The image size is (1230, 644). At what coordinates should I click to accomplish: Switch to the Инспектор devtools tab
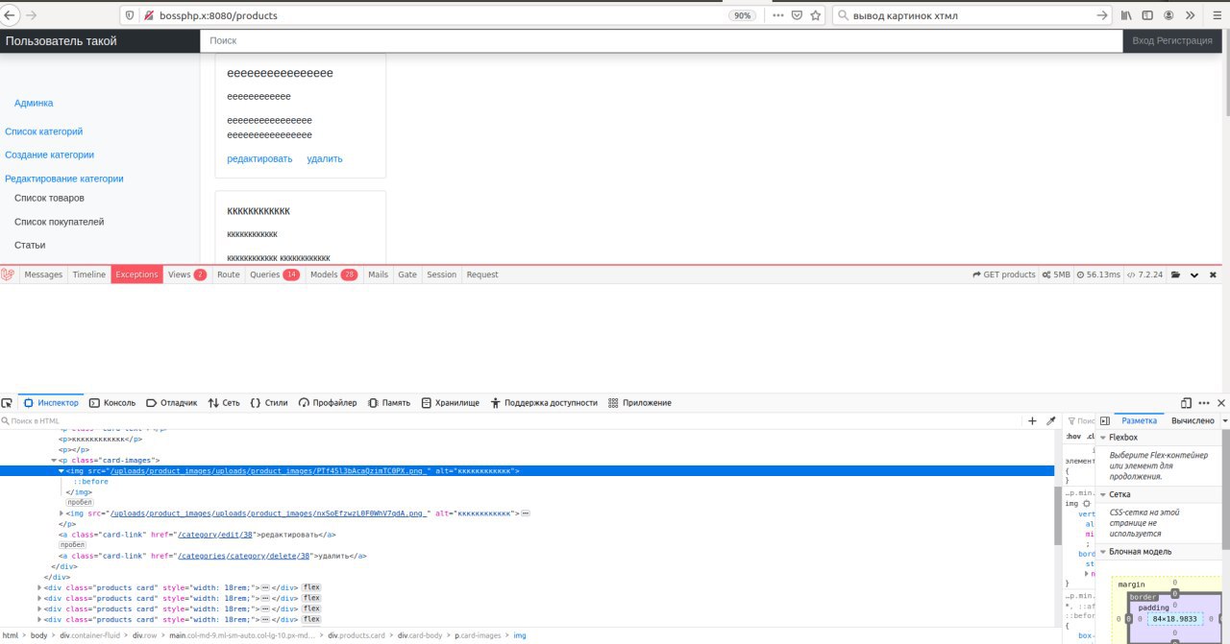(x=51, y=403)
